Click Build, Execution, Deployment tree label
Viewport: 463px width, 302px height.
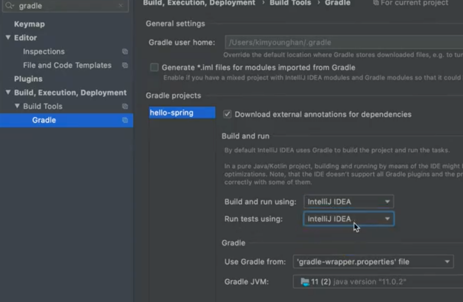(70, 93)
